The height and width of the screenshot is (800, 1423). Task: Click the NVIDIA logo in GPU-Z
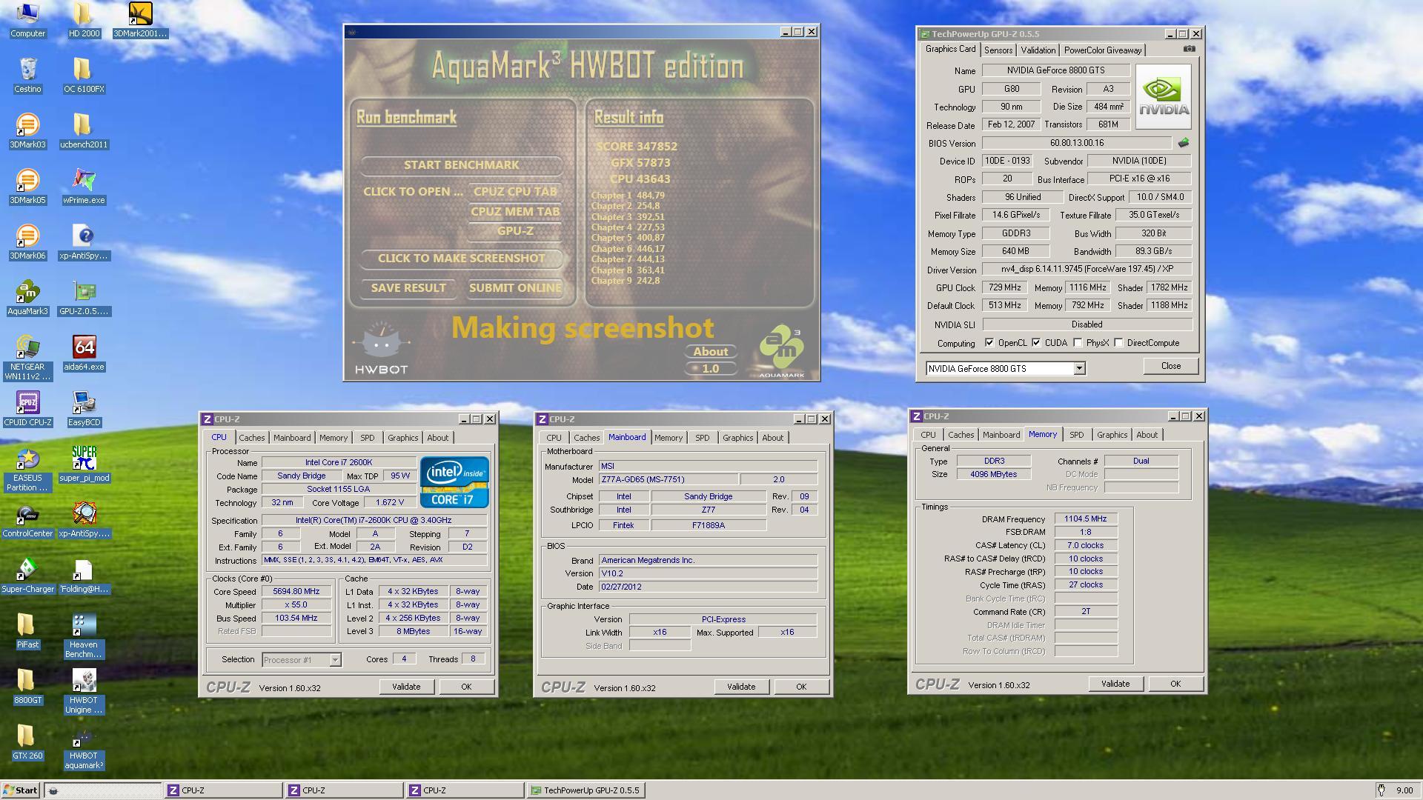[x=1164, y=96]
